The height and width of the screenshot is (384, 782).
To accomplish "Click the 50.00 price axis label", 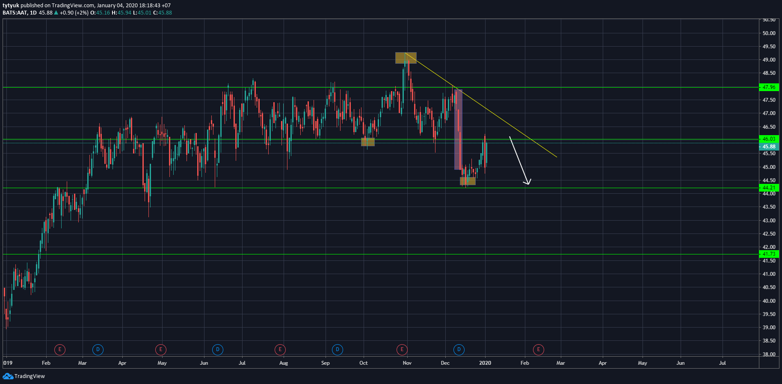I will (x=769, y=33).
